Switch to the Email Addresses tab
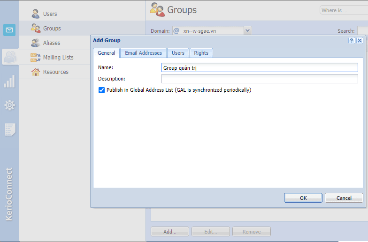The image size is (368, 242). click(x=143, y=53)
